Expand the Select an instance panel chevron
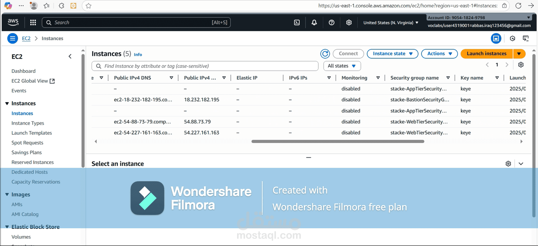538x246 pixels. point(521,164)
